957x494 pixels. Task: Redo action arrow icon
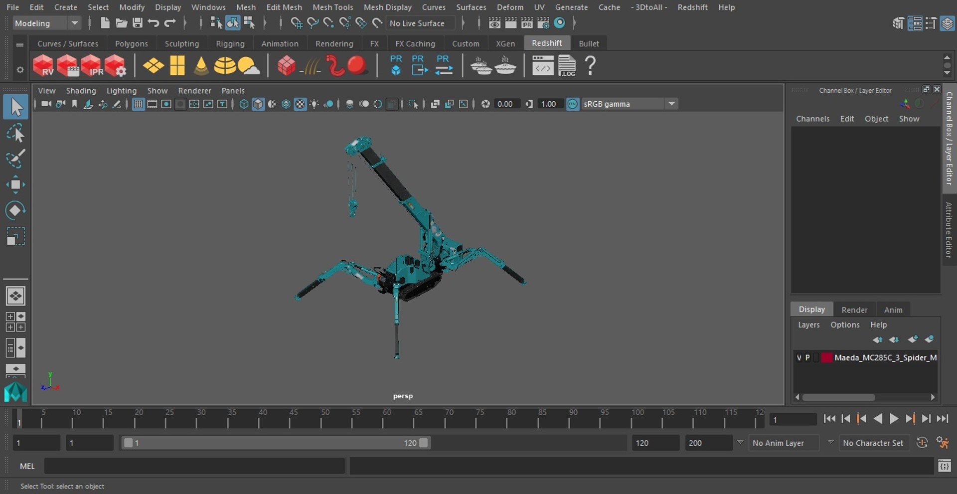(x=170, y=23)
